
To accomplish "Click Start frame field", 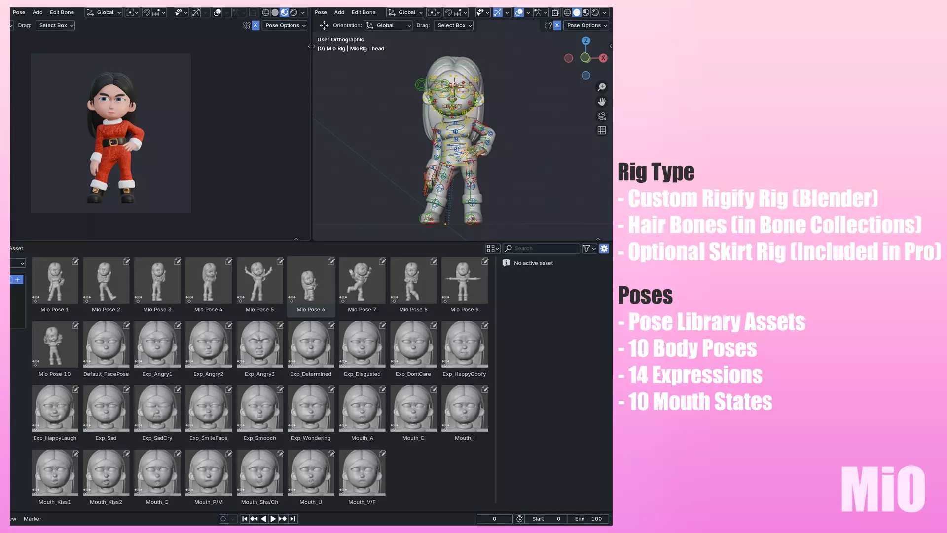I will coord(546,519).
